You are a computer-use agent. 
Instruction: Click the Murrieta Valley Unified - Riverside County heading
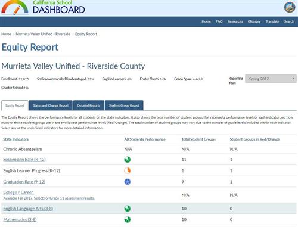[73, 66]
